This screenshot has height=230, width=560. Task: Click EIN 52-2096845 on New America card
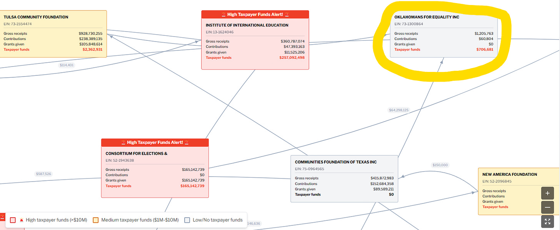pos(497,181)
